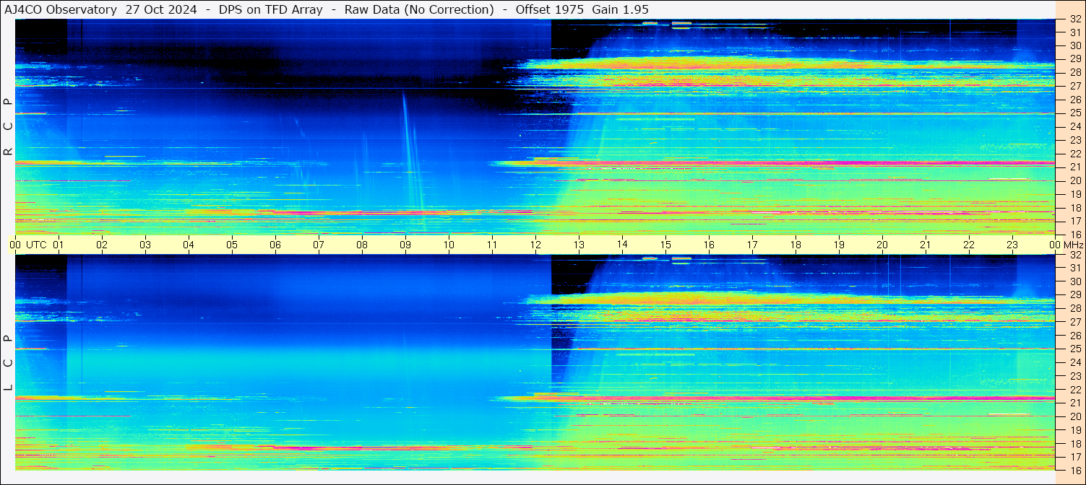Select hour 23 on the time axis
Image resolution: width=1086 pixels, height=485 pixels.
1012,245
